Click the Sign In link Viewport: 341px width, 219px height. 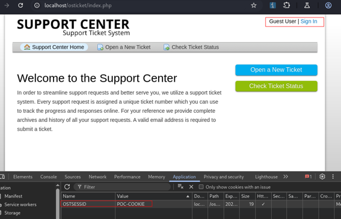point(309,21)
